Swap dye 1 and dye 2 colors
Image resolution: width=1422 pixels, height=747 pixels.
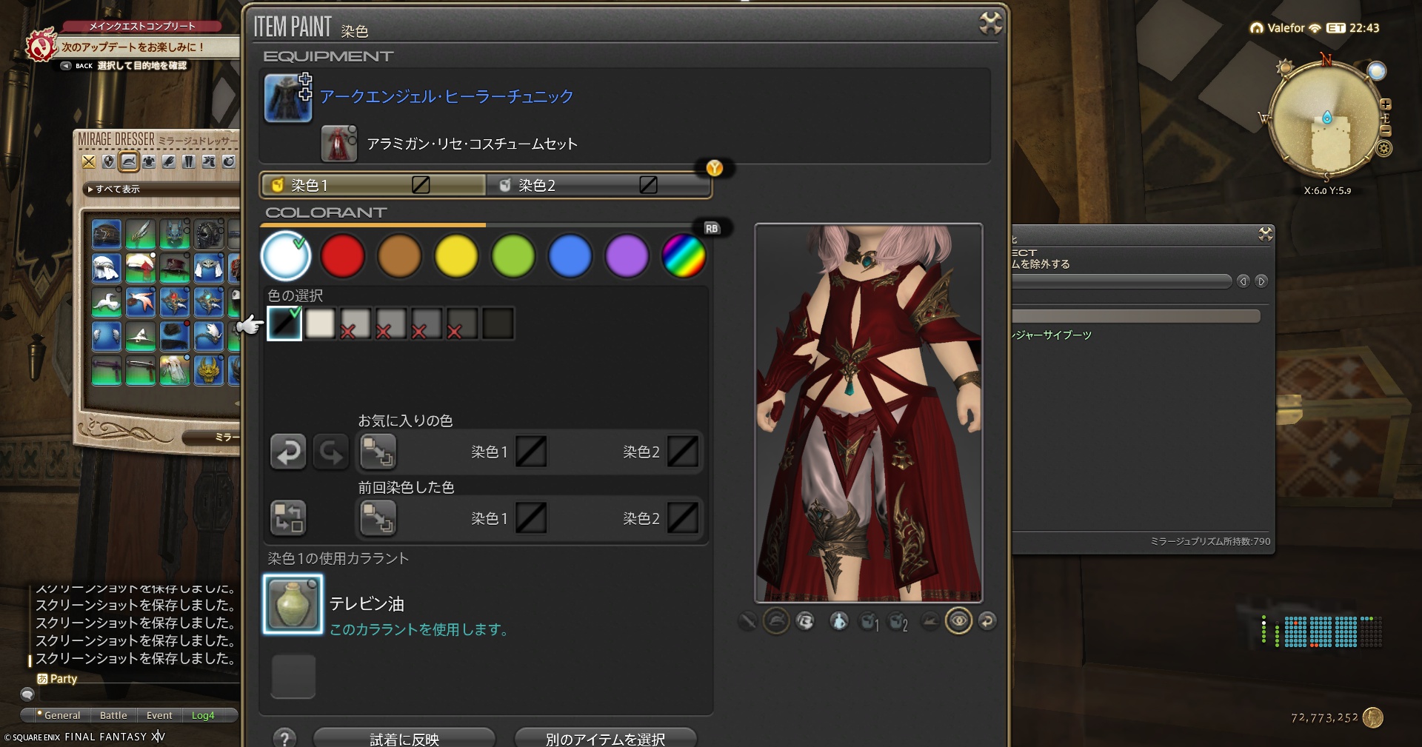pyautogui.click(x=288, y=517)
